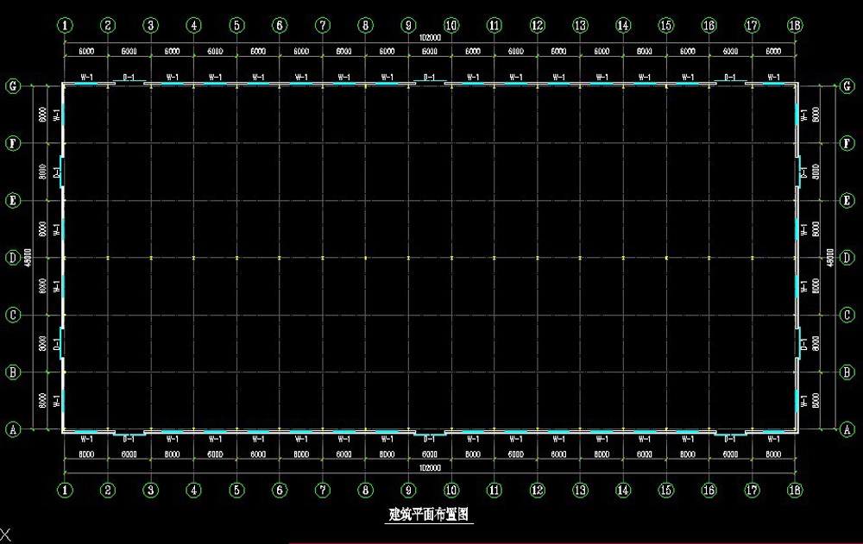
Task: Click the right-side axis bubble F
Action: 847,143
